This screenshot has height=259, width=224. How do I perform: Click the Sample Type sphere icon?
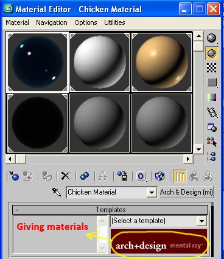coord(212,38)
